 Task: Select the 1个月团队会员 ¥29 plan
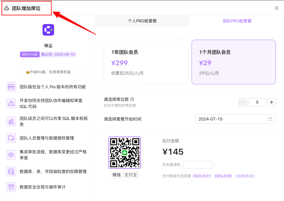tap(234, 62)
